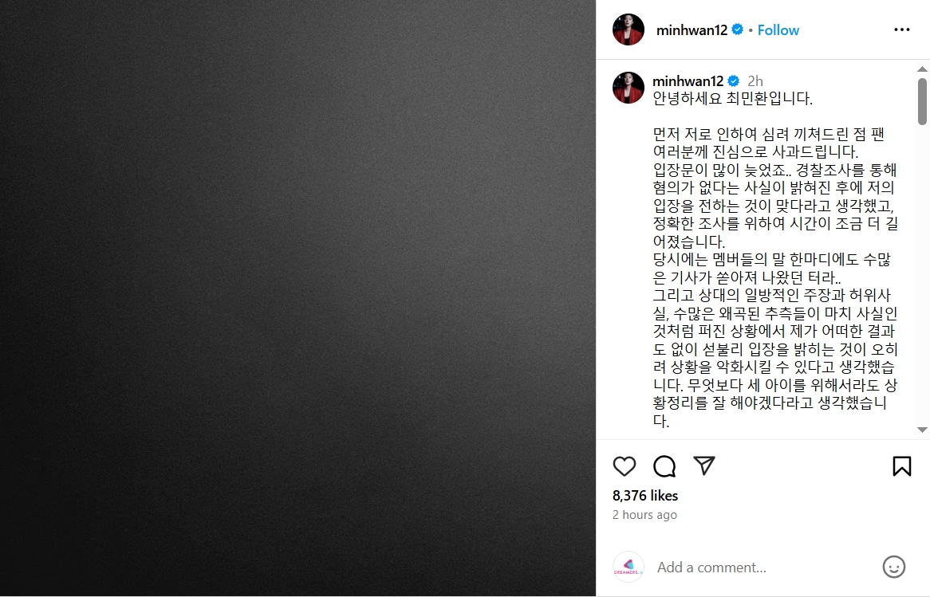Open more options three-dot menu

[901, 29]
